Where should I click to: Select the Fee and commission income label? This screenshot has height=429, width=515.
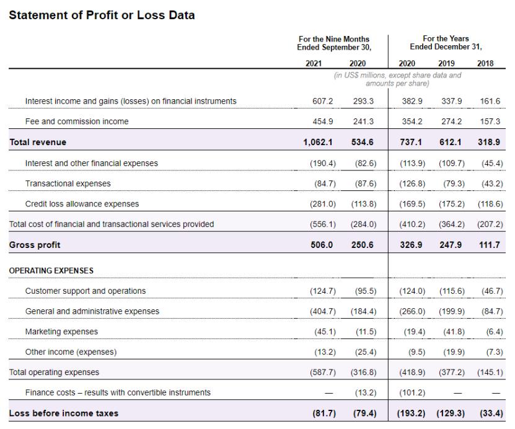(77, 122)
